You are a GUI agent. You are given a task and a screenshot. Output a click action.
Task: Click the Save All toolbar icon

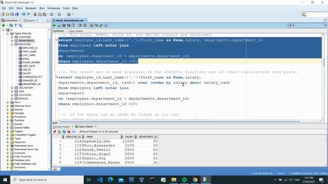(17, 14)
